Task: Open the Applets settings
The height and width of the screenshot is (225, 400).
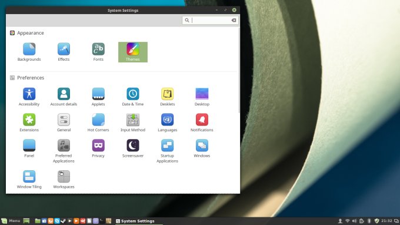Action: point(98,97)
